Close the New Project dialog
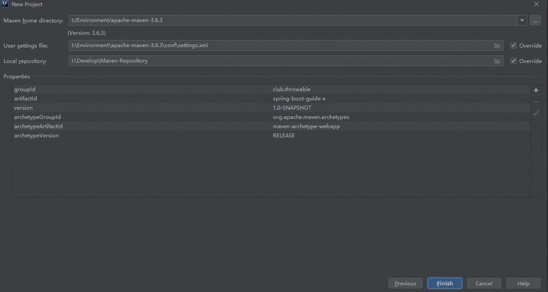The image size is (548, 292). tap(535, 4)
